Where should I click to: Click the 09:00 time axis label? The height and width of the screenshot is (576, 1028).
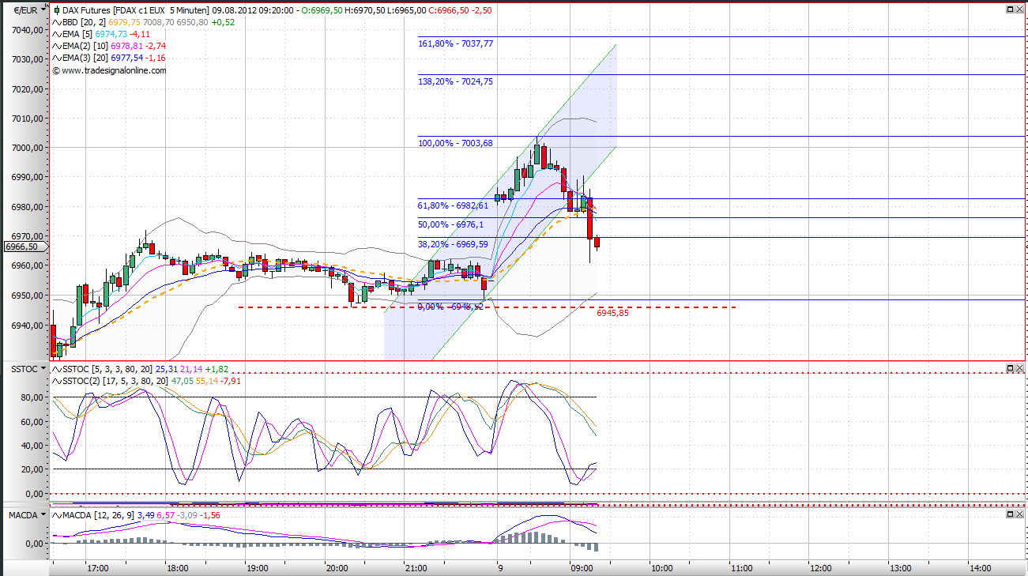click(x=582, y=568)
